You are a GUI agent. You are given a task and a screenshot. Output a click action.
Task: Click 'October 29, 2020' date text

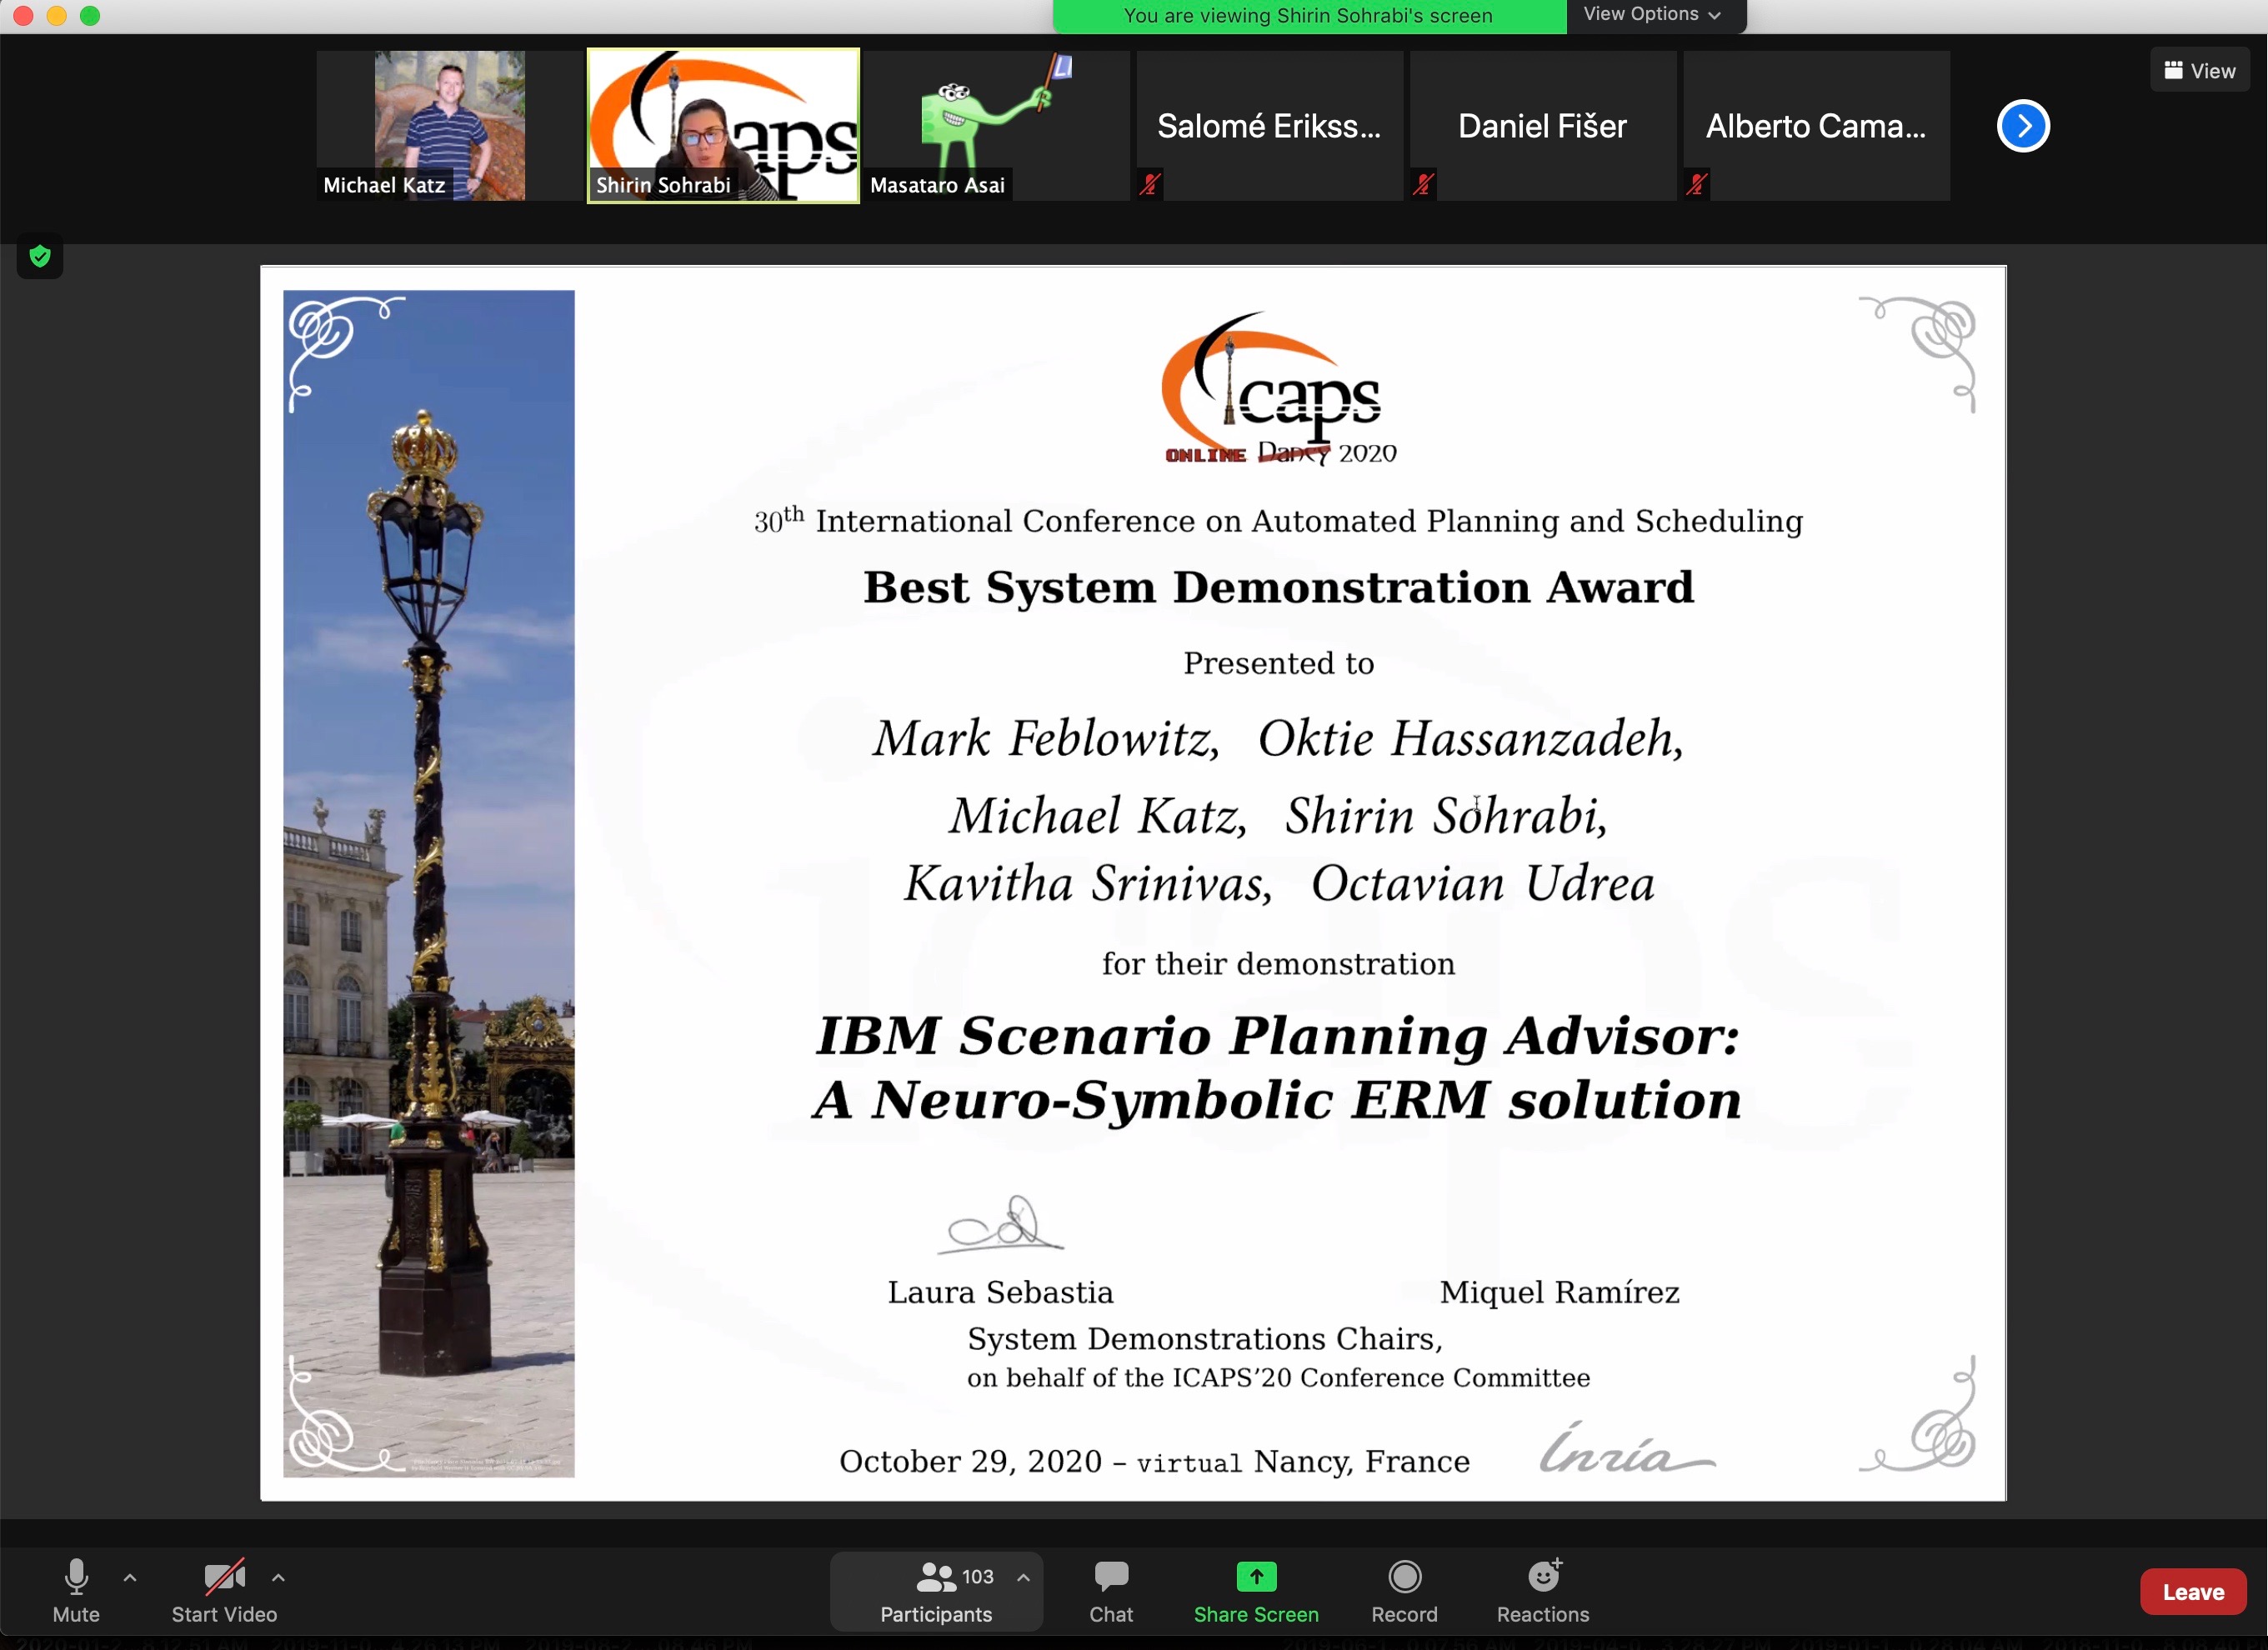(970, 1461)
